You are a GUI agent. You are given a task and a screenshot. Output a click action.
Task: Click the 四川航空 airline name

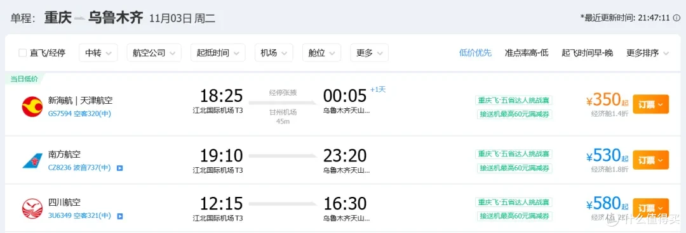[64, 203]
